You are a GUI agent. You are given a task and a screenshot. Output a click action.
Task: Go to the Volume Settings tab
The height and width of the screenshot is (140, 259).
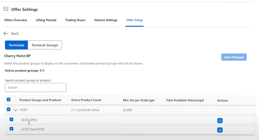[106, 20]
